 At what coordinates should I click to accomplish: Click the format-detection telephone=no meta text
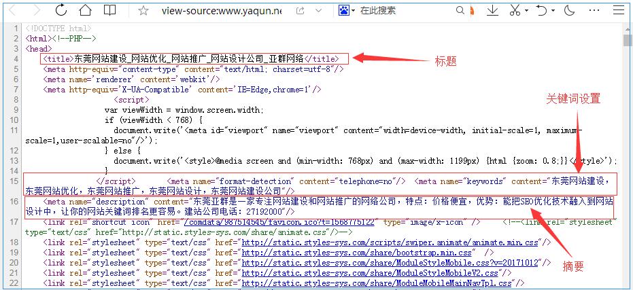(x=286, y=181)
